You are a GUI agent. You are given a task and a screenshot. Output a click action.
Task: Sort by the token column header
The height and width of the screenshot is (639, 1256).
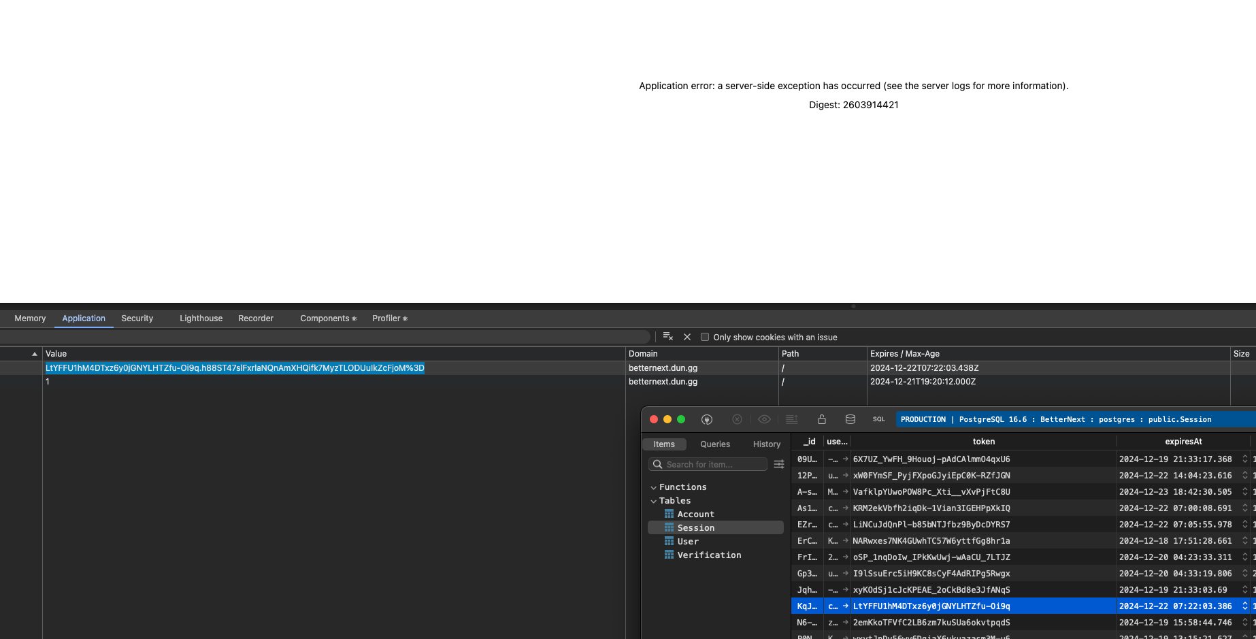click(984, 441)
